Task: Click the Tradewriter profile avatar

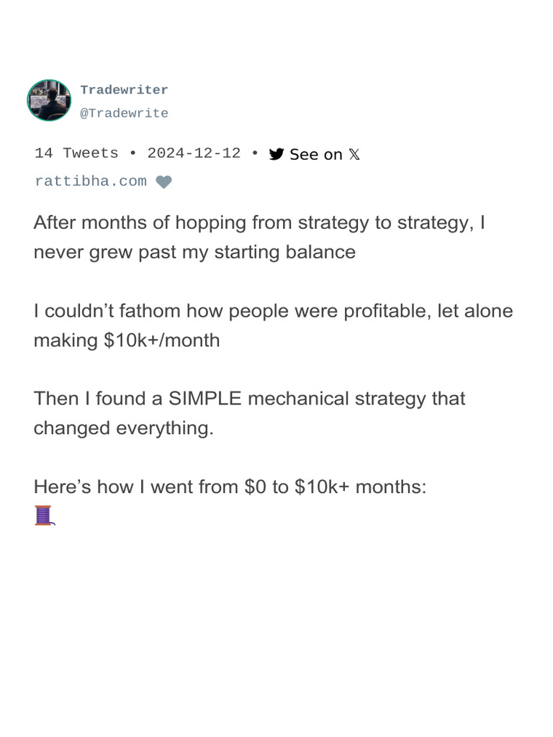Action: pyautogui.click(x=49, y=100)
